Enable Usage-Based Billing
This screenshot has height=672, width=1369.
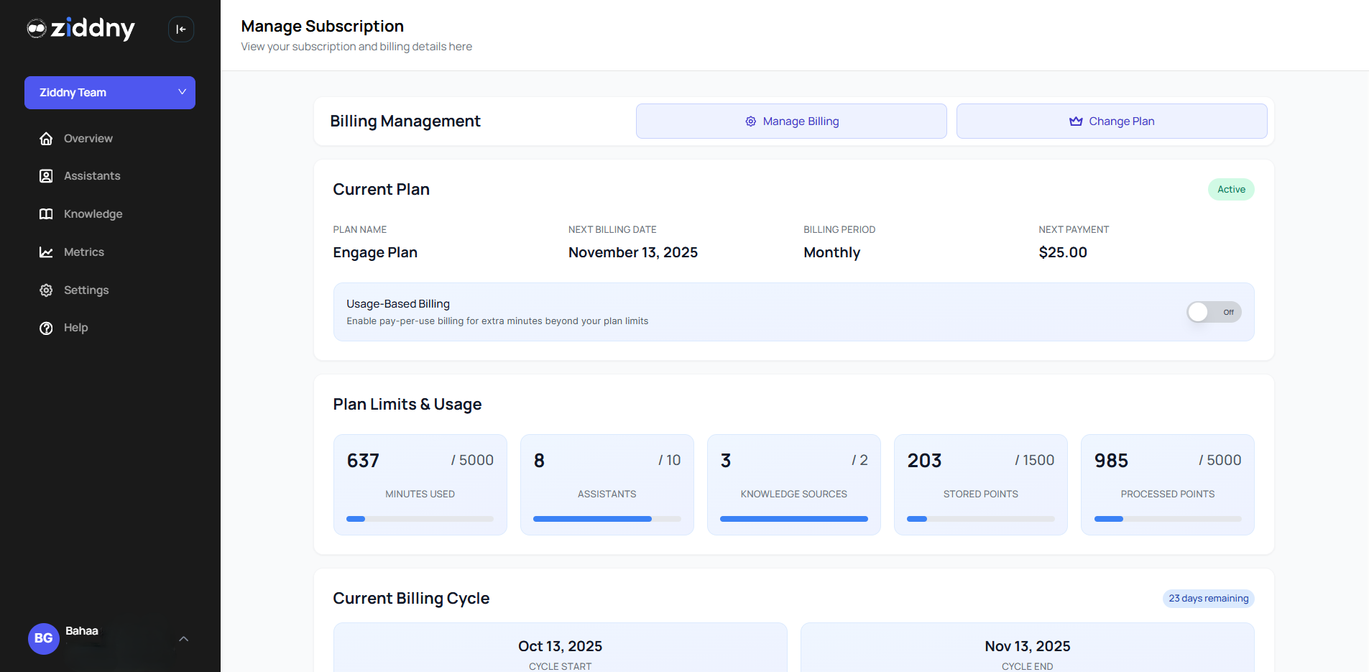tap(1213, 312)
